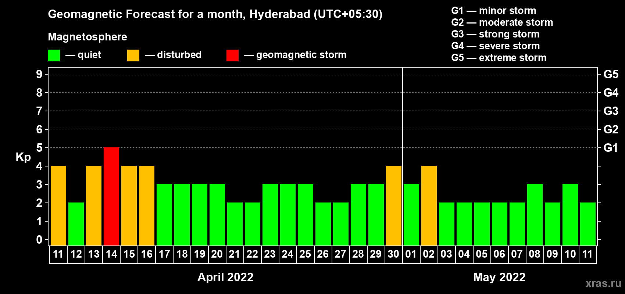Viewport: 625px width, 294px height.
Task: Click the date cell '25' in April
Action: click(x=306, y=254)
